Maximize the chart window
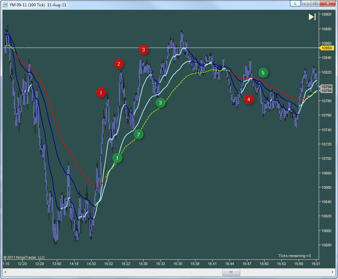338x279 pixels. (x=315, y=3)
